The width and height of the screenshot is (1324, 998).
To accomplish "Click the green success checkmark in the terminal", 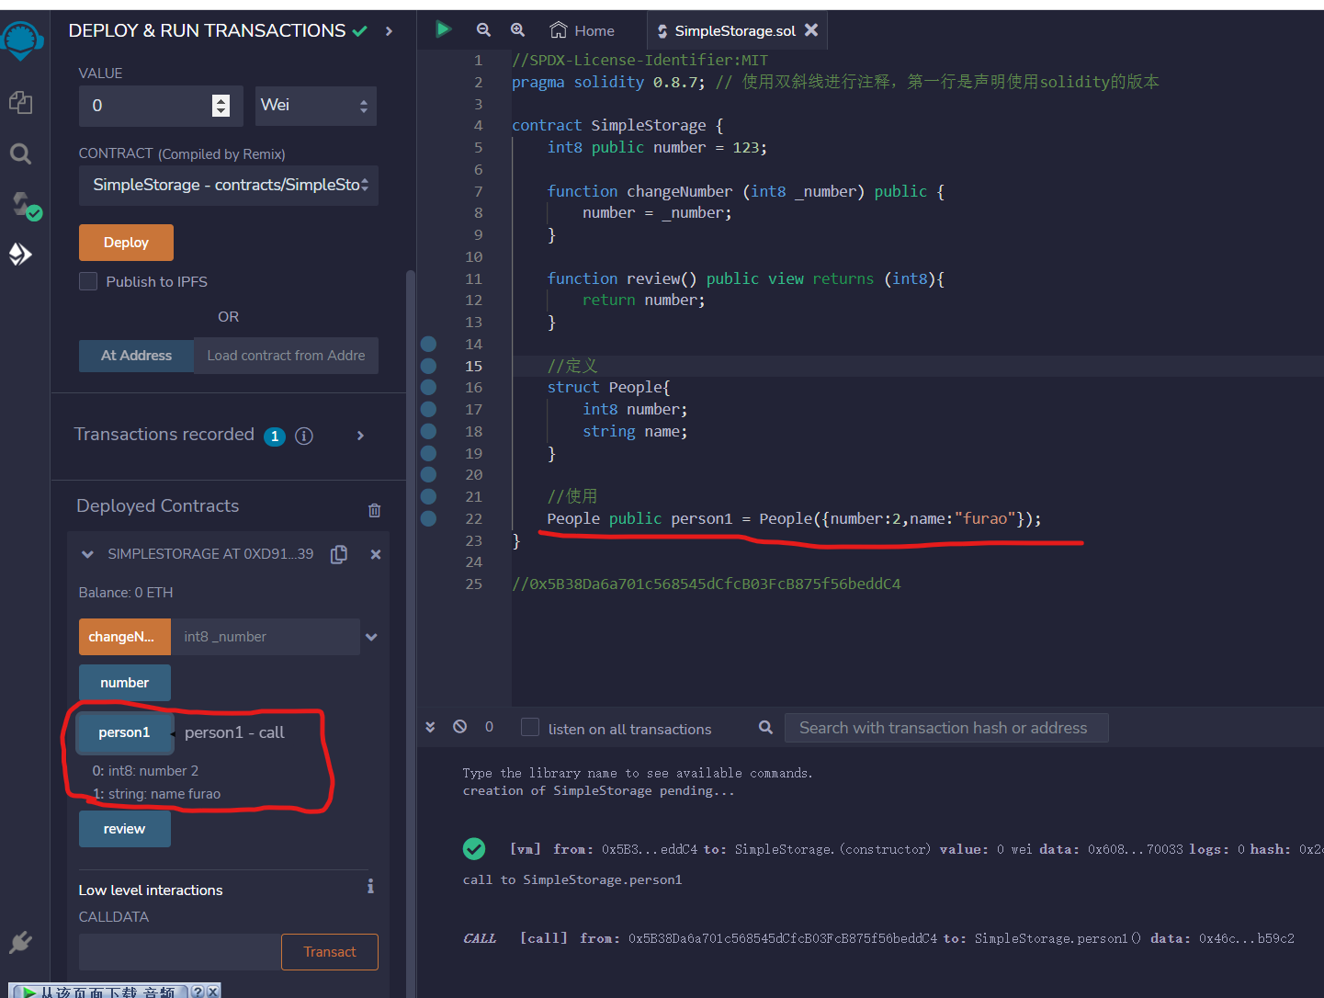I will click(x=474, y=849).
